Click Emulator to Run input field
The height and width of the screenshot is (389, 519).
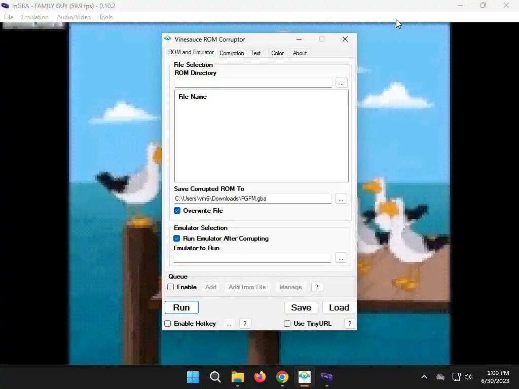[x=252, y=258]
